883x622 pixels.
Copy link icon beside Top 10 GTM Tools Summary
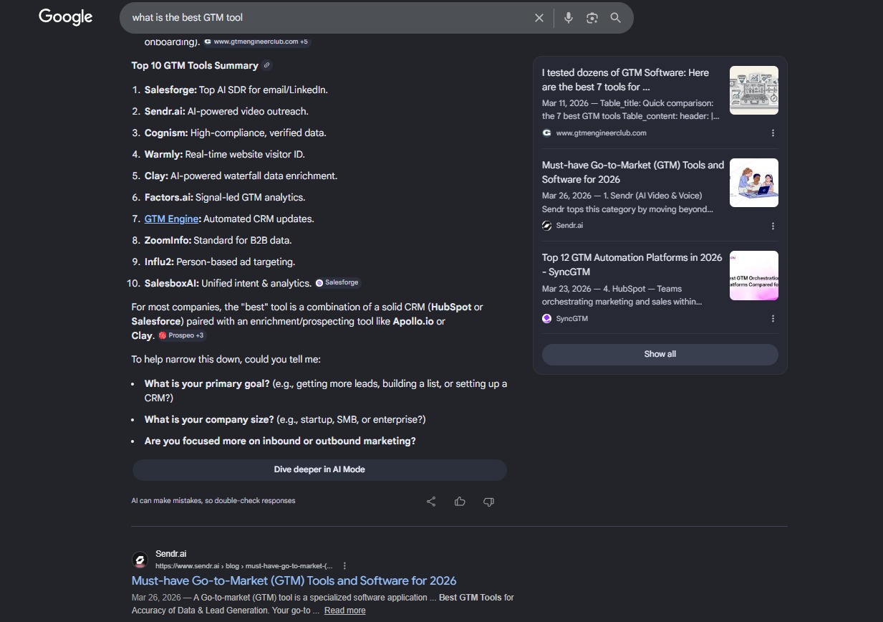click(x=267, y=65)
